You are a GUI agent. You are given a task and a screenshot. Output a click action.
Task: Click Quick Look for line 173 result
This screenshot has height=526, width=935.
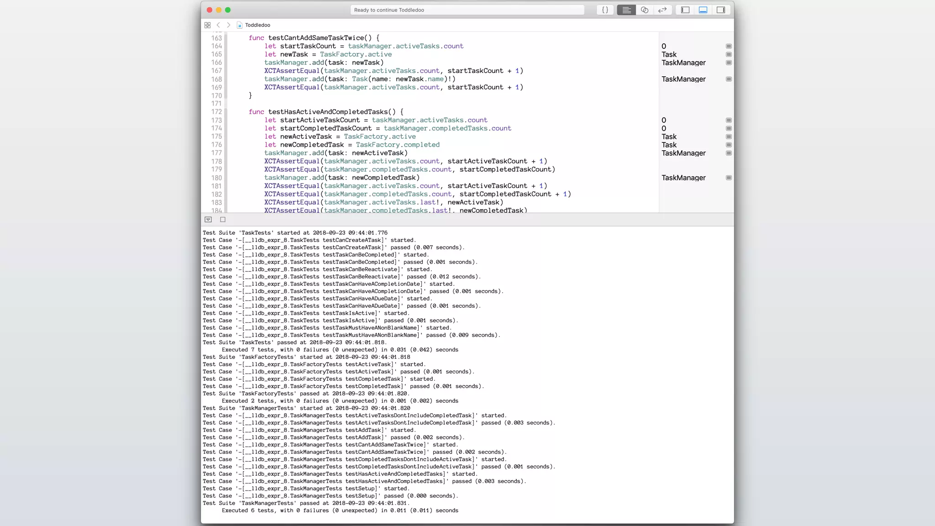pos(729,120)
